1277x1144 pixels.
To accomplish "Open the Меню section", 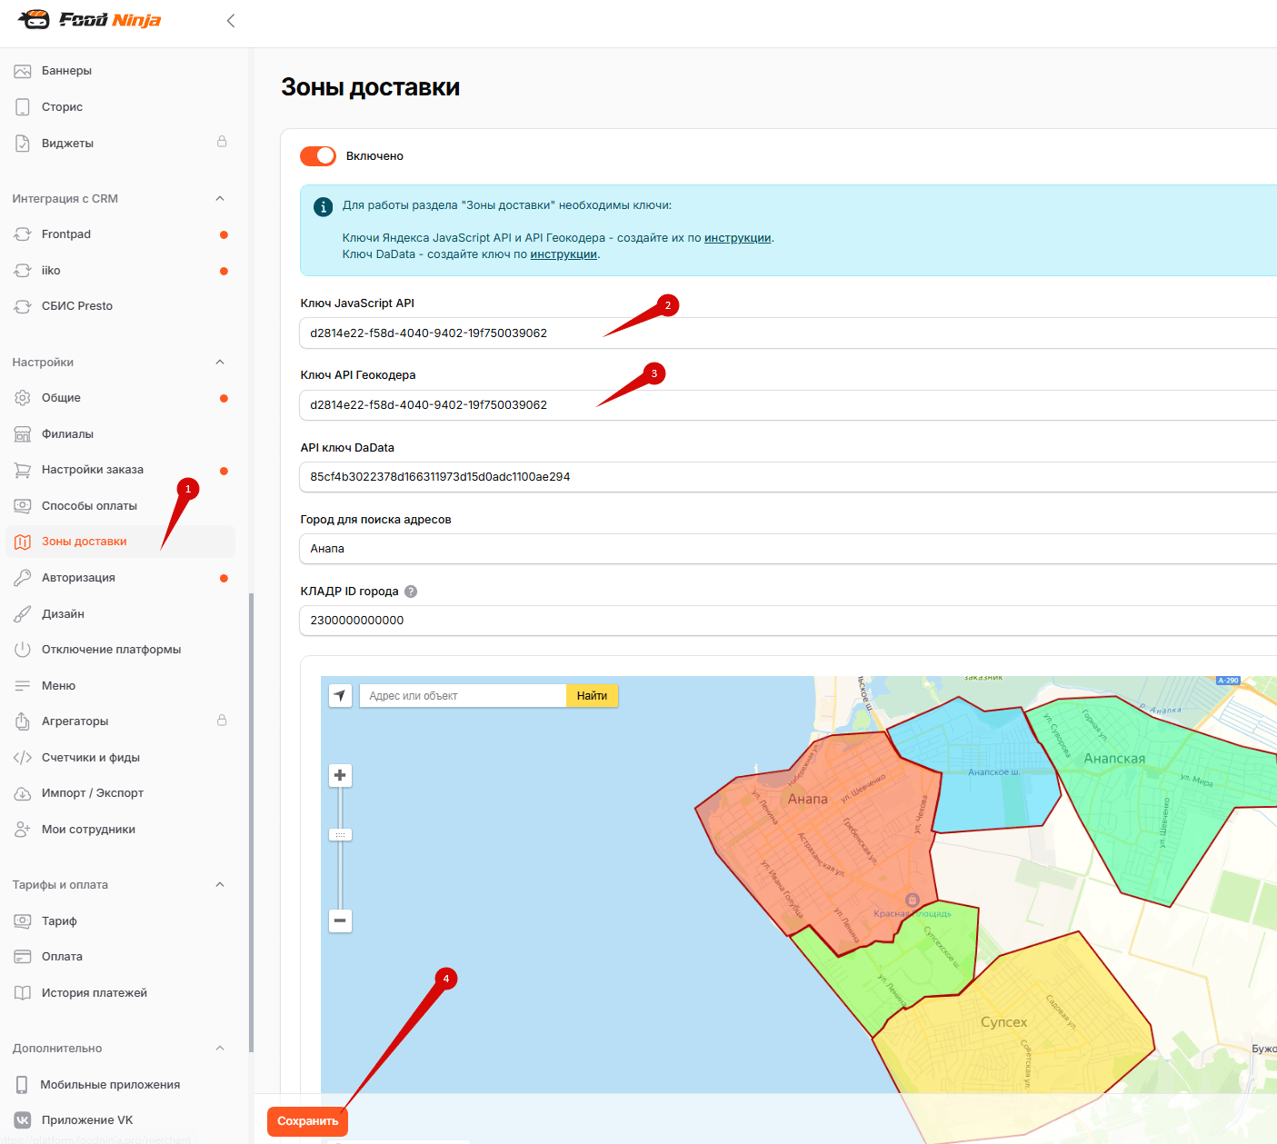I will click(120, 686).
